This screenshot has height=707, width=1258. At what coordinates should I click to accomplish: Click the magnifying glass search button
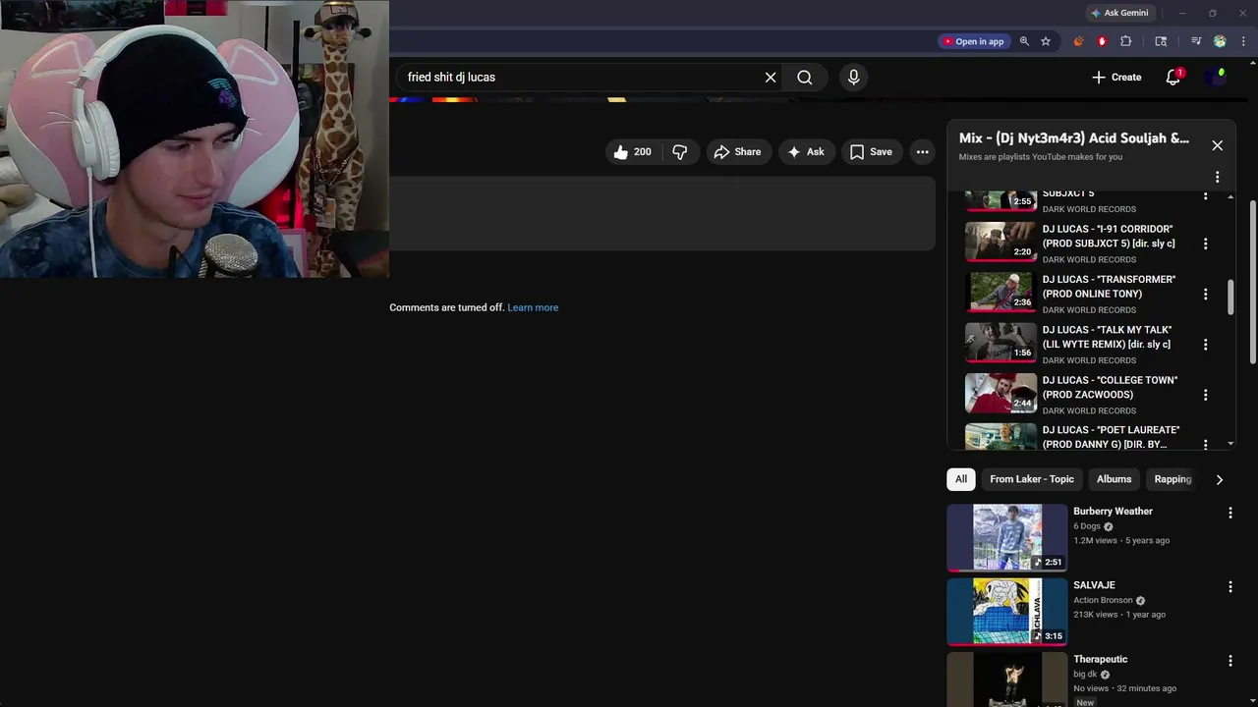point(805,78)
